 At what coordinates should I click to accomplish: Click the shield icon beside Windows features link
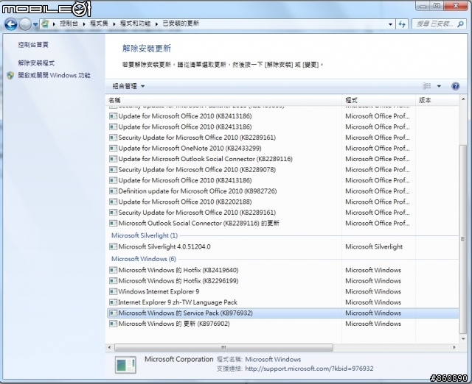[10, 75]
